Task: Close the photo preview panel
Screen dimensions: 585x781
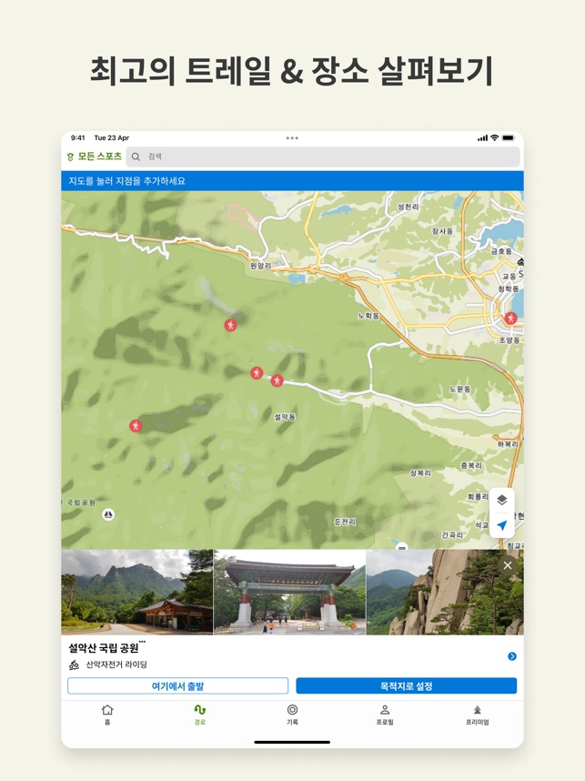Action: point(508,565)
